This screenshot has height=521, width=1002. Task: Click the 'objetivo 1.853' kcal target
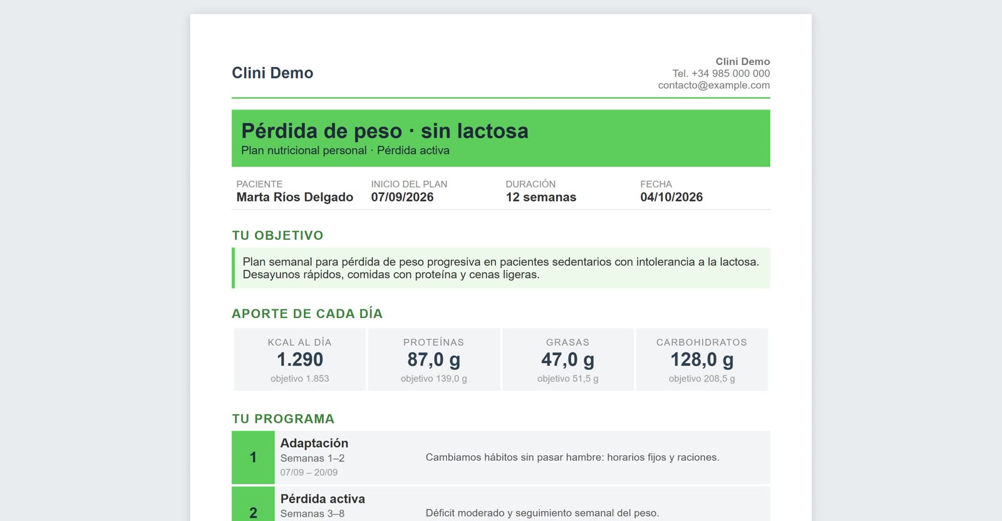pos(300,379)
